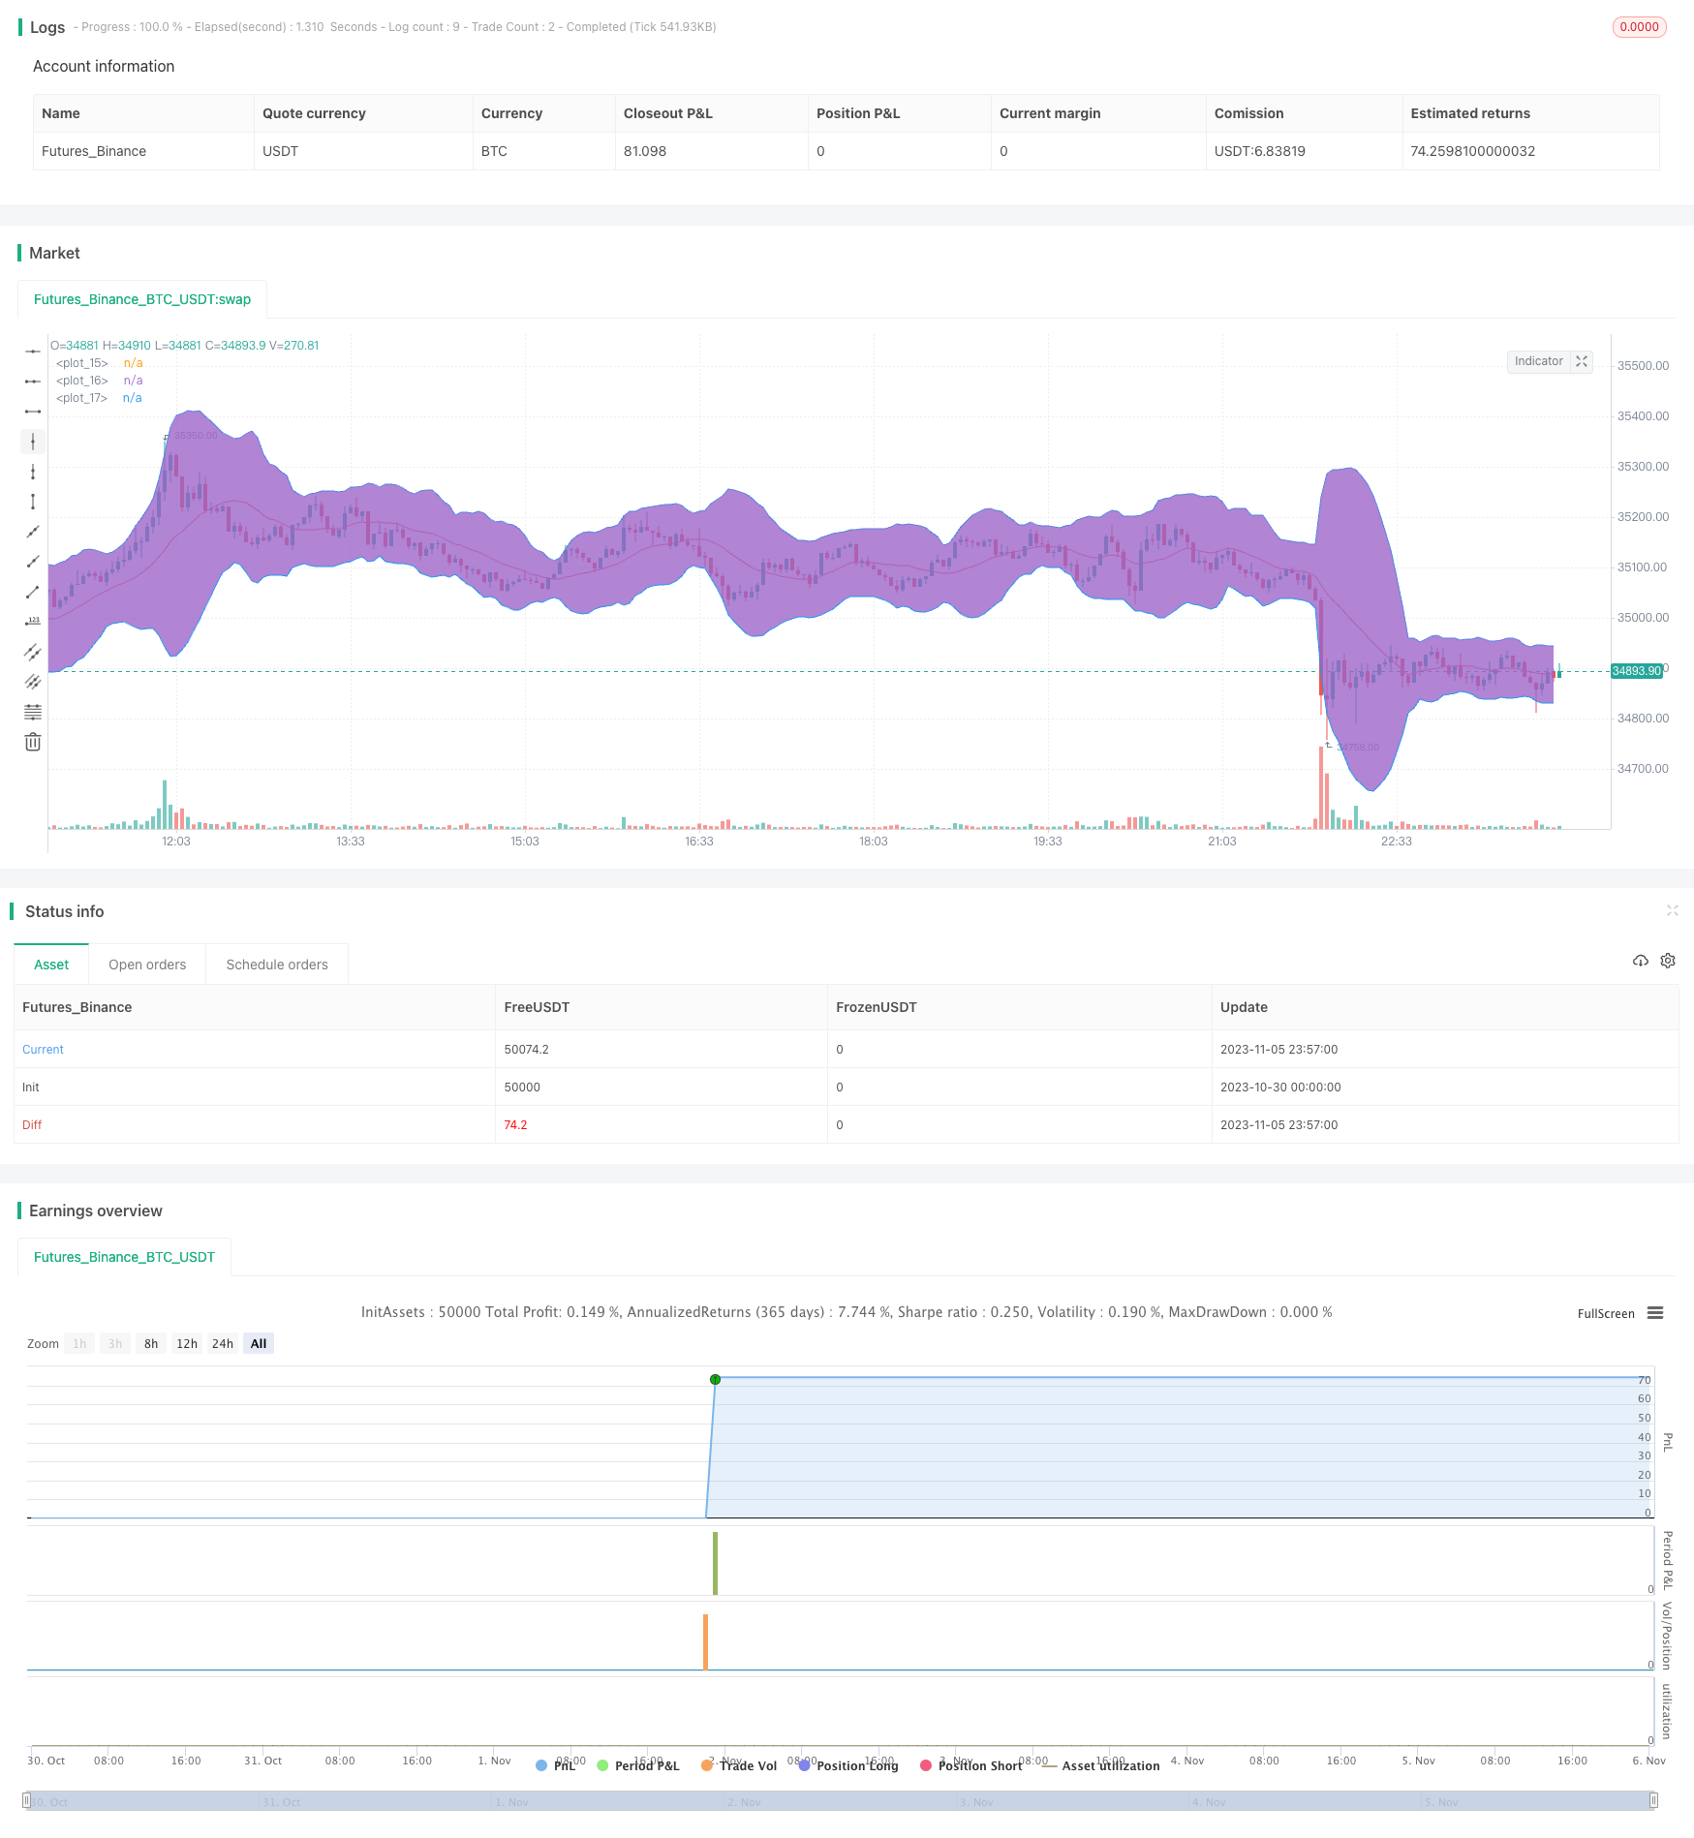1694x1838 pixels.
Task: Set zoom range to 1h
Action: pyautogui.click(x=79, y=1343)
